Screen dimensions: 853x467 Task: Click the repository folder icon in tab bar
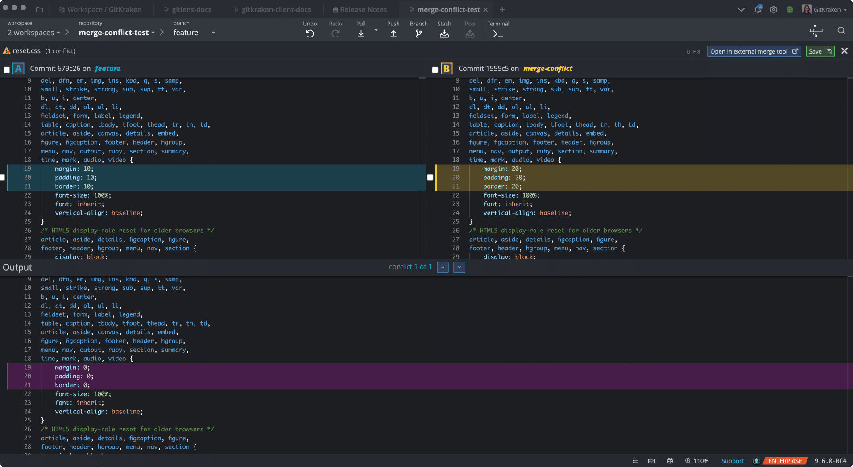[39, 10]
